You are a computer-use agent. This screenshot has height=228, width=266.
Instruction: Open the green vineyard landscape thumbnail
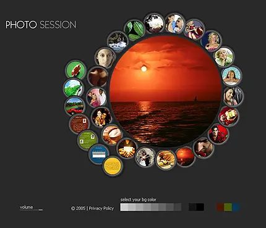73,88
